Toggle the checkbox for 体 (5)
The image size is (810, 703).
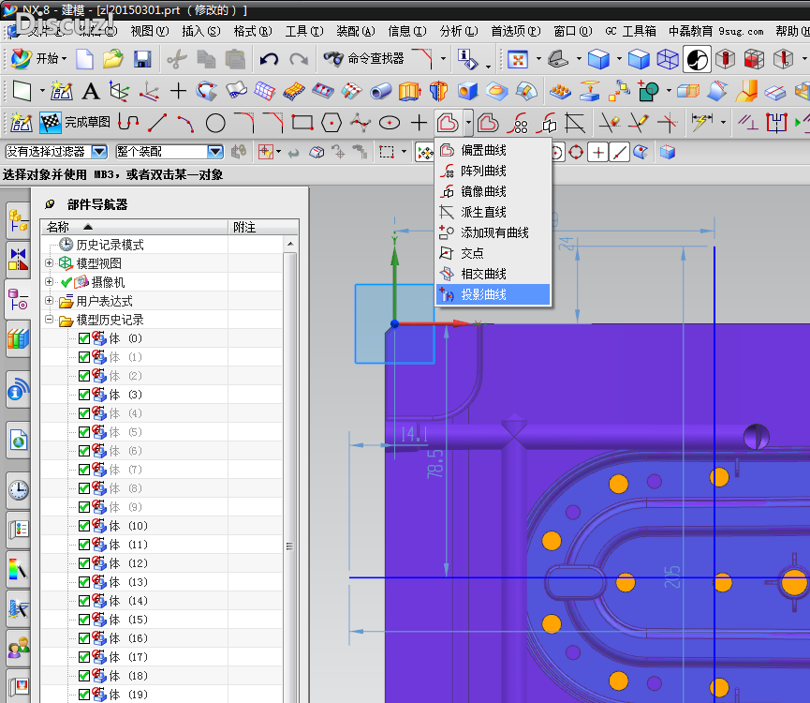(x=84, y=432)
